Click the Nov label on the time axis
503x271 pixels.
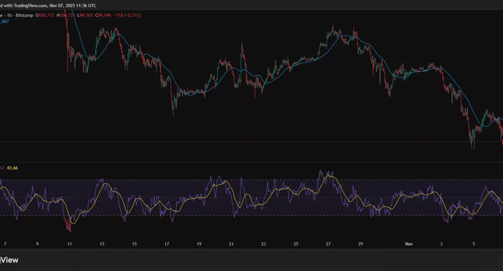pos(409,244)
